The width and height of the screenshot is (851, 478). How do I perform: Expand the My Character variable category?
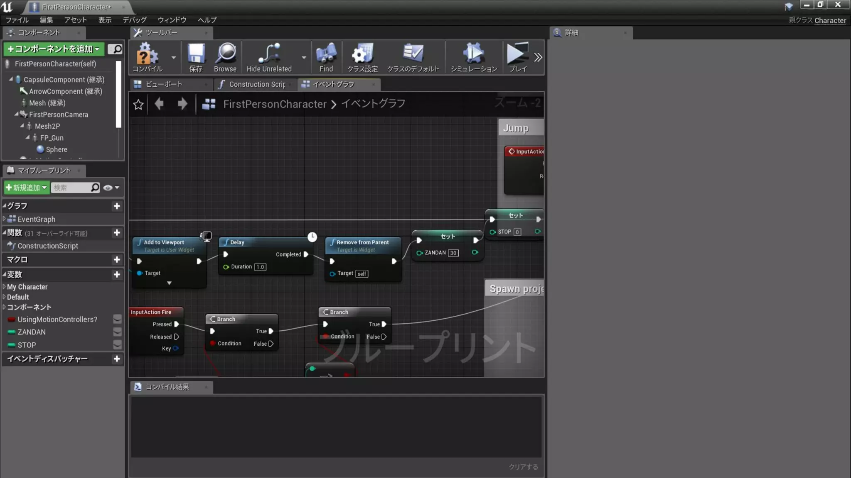pyautogui.click(x=4, y=287)
